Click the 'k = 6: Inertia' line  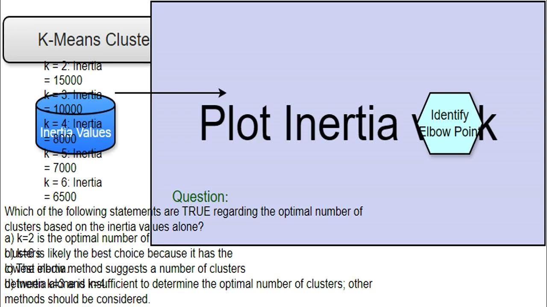pos(73,182)
